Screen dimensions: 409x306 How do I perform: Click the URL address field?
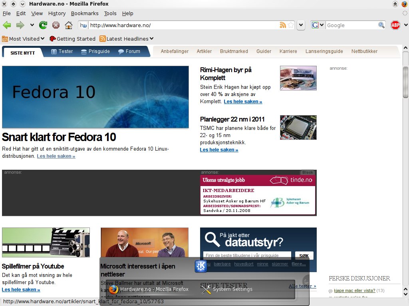click(x=184, y=25)
